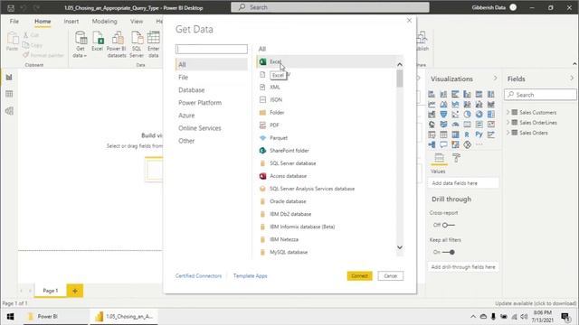The image size is (579, 325).
Task: Select the Treemap visual
Action: pyautogui.click(x=490, y=115)
